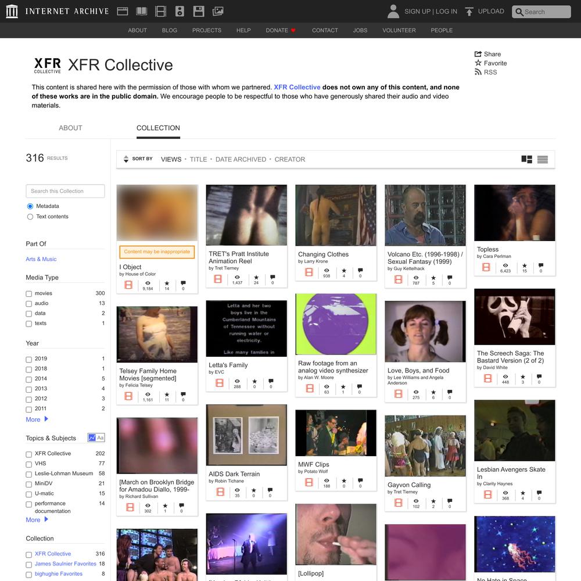Open the Volcano Etc. video thumbnail

[x=425, y=216]
